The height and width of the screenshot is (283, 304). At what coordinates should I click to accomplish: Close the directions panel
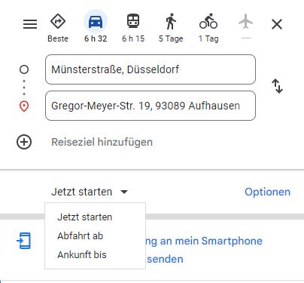(x=277, y=24)
